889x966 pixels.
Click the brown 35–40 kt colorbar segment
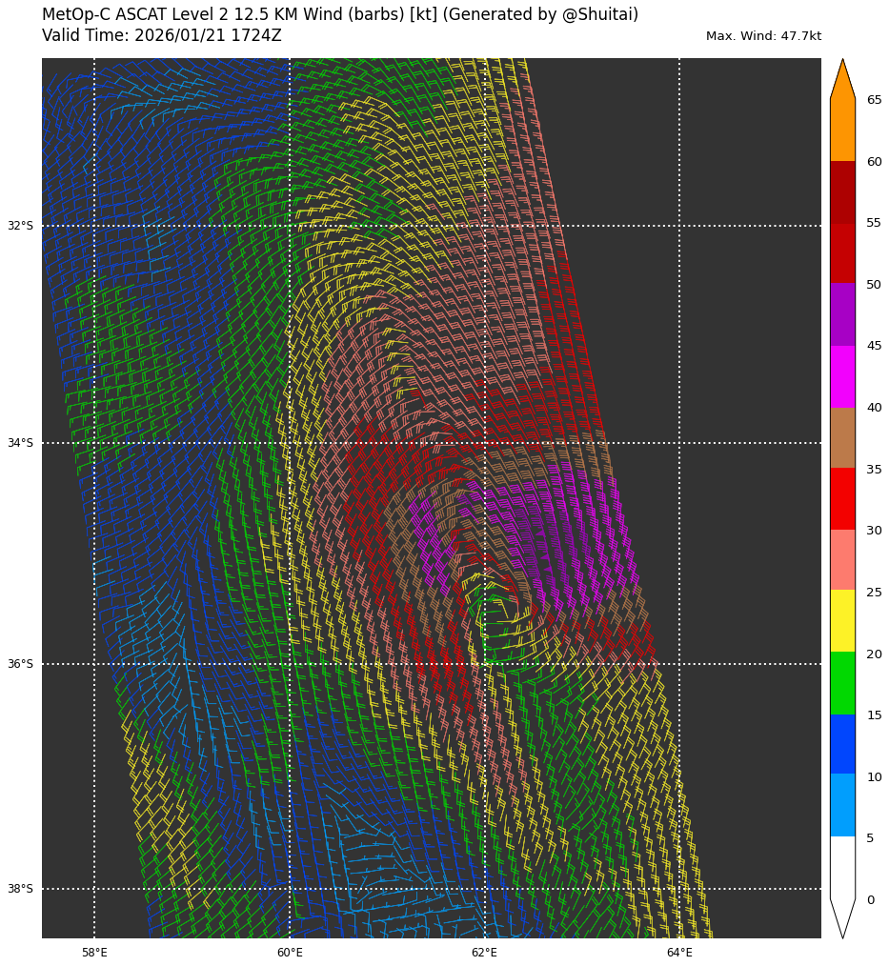pos(842,437)
